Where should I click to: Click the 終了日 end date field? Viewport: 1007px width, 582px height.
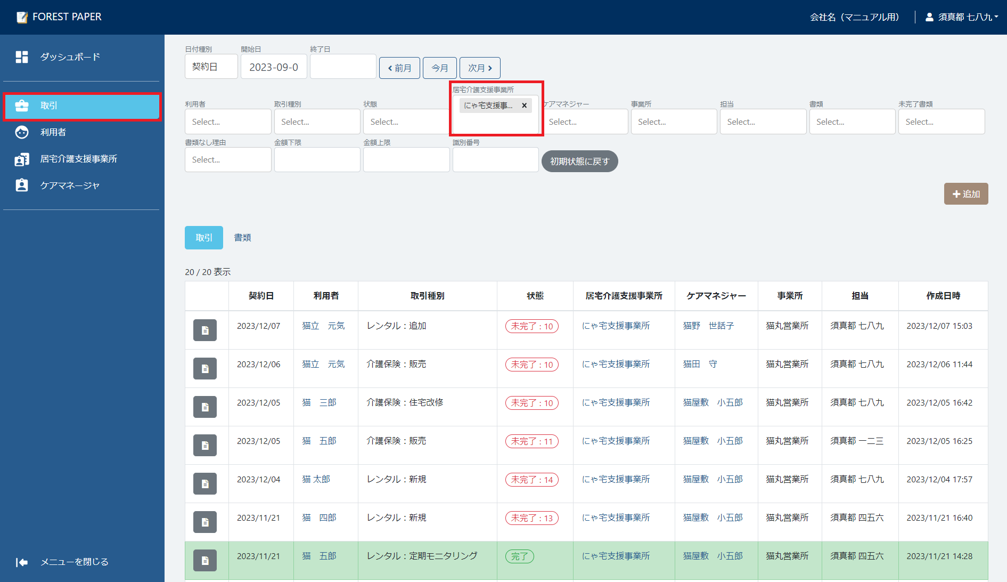343,67
